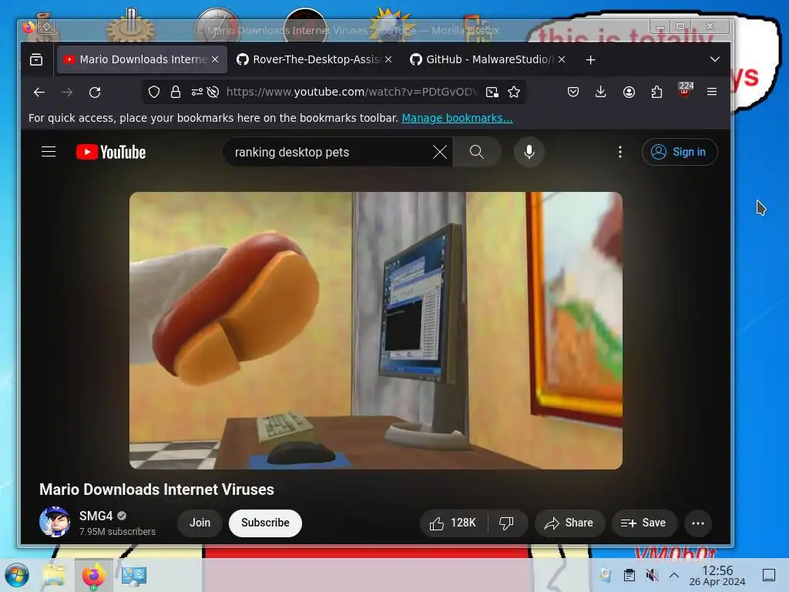Click the video title Mario Downloads Internet Viruses
789x592 pixels.
(x=156, y=489)
